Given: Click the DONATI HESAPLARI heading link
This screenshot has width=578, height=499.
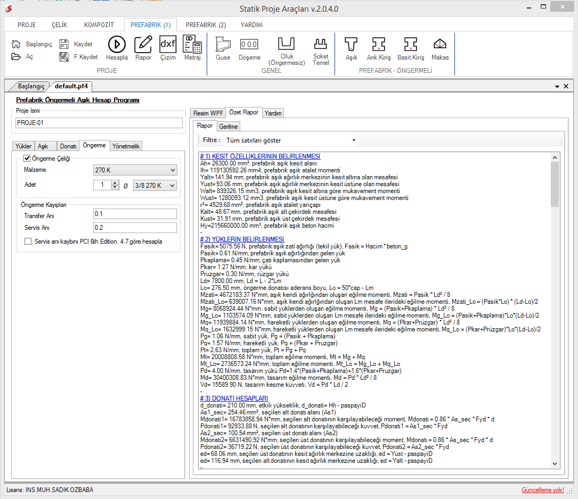Looking at the screenshot, I should [x=234, y=398].
